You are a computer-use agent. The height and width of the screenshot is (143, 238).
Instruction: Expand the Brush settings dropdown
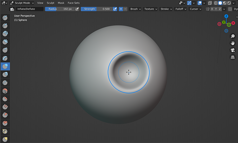click(x=136, y=9)
